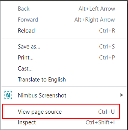Reload the page via context menu

point(26,31)
